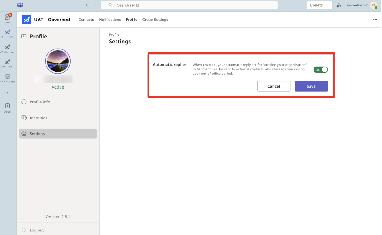Turn off the Automatic replies toggle
The height and width of the screenshot is (235, 382).
(321, 70)
